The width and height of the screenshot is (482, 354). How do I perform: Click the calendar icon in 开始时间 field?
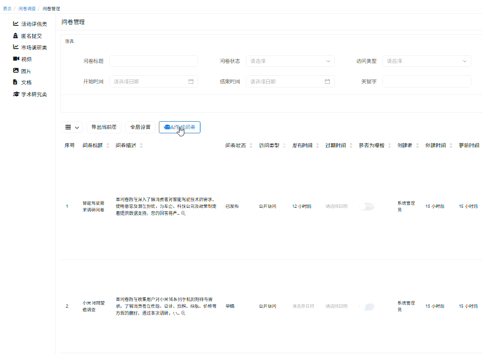tap(191, 81)
